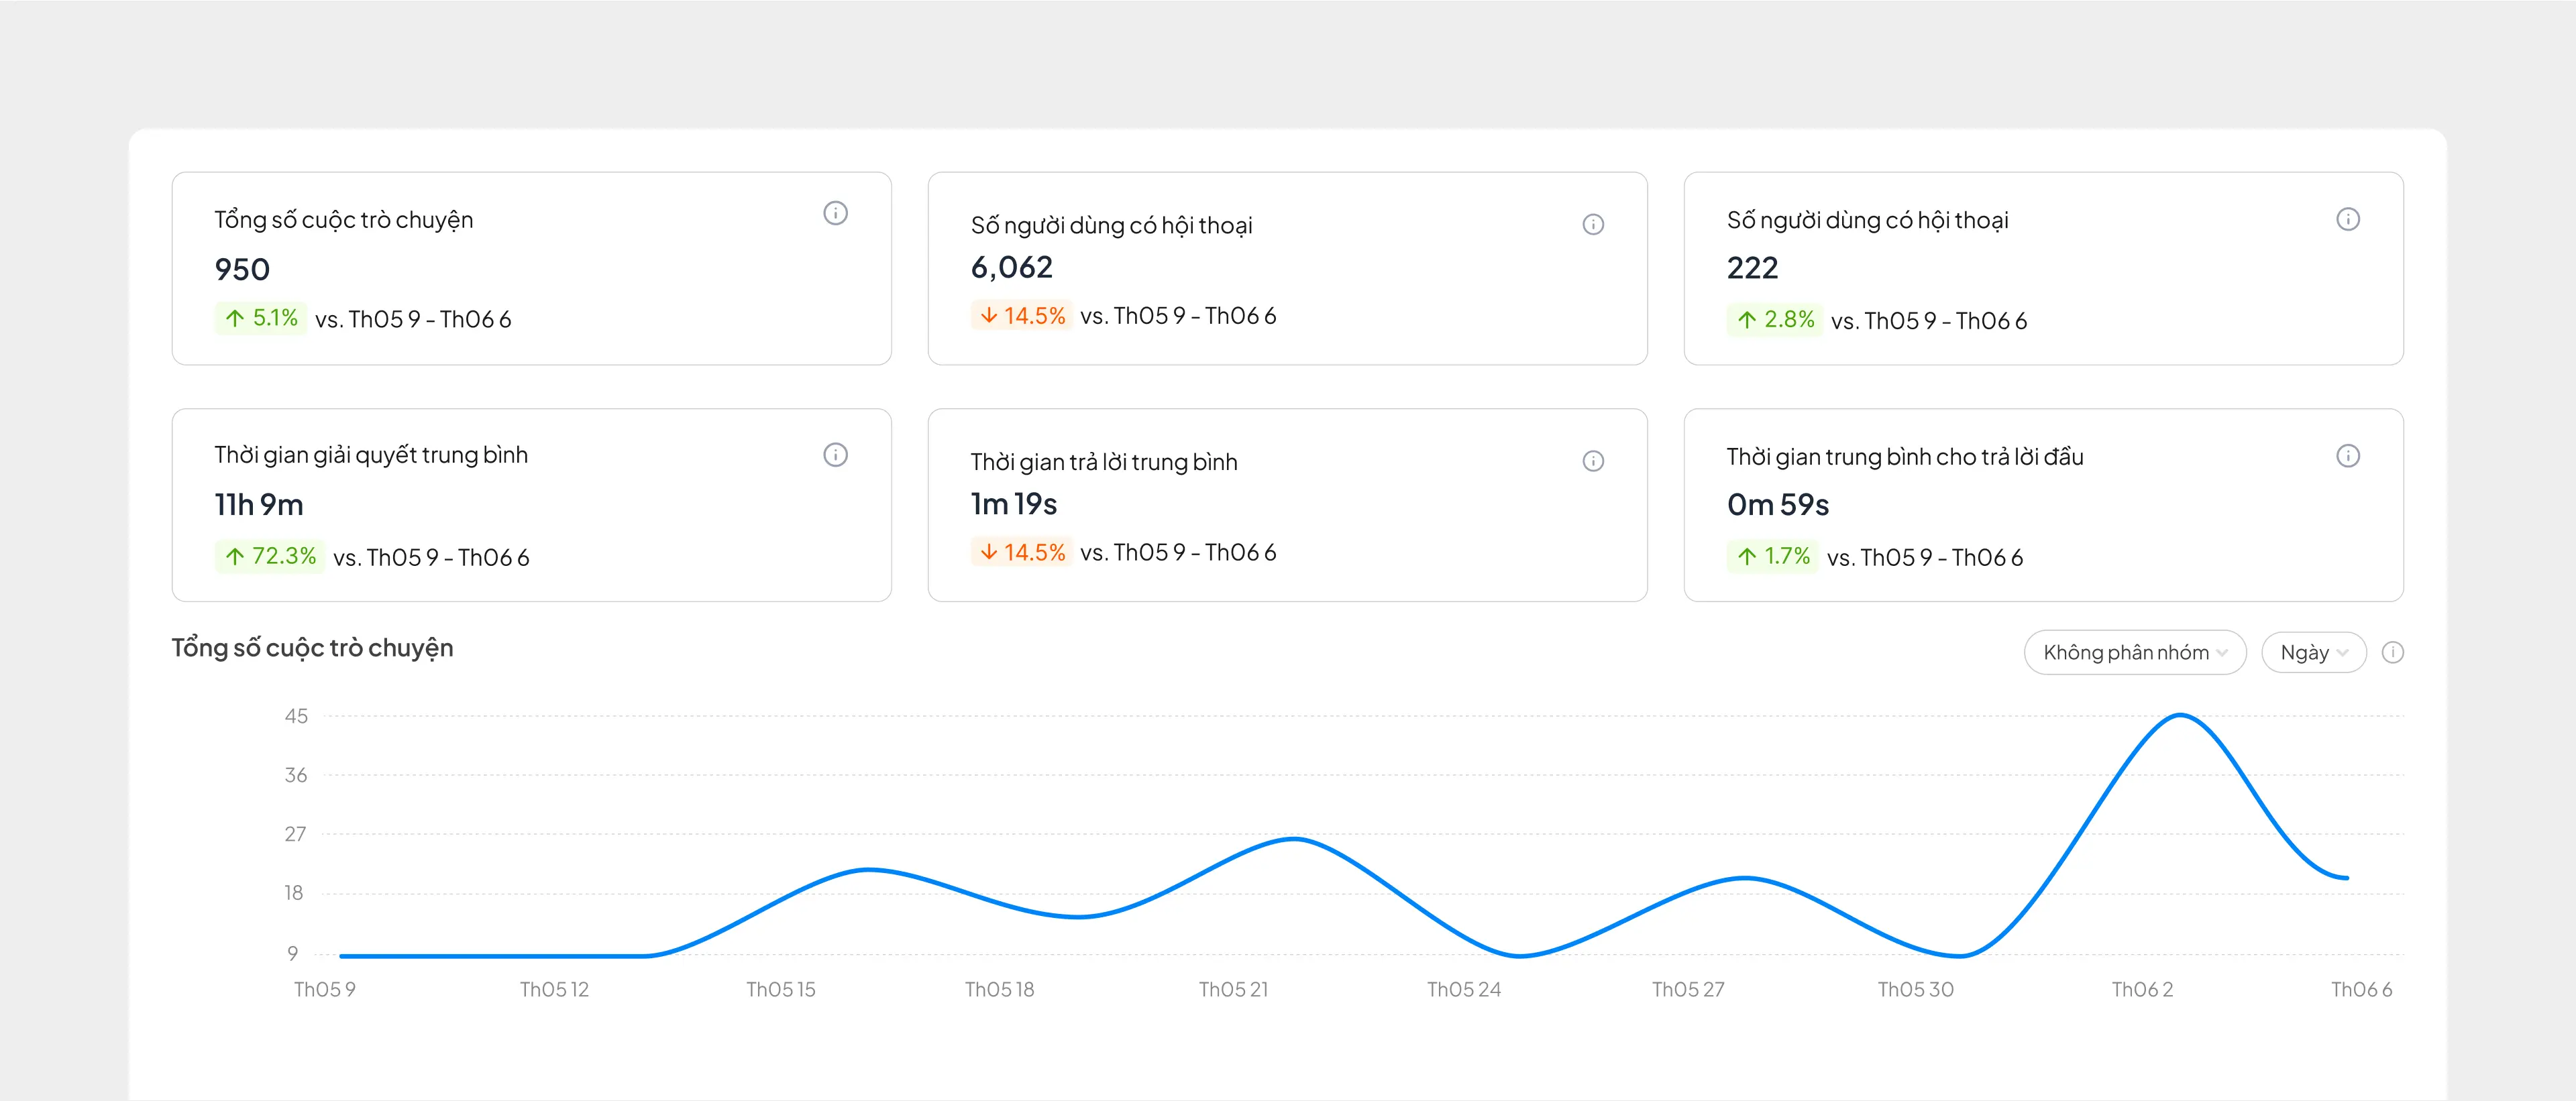Click the 1m 19s metric value
The width and height of the screenshot is (2576, 1101).
click(x=1013, y=504)
